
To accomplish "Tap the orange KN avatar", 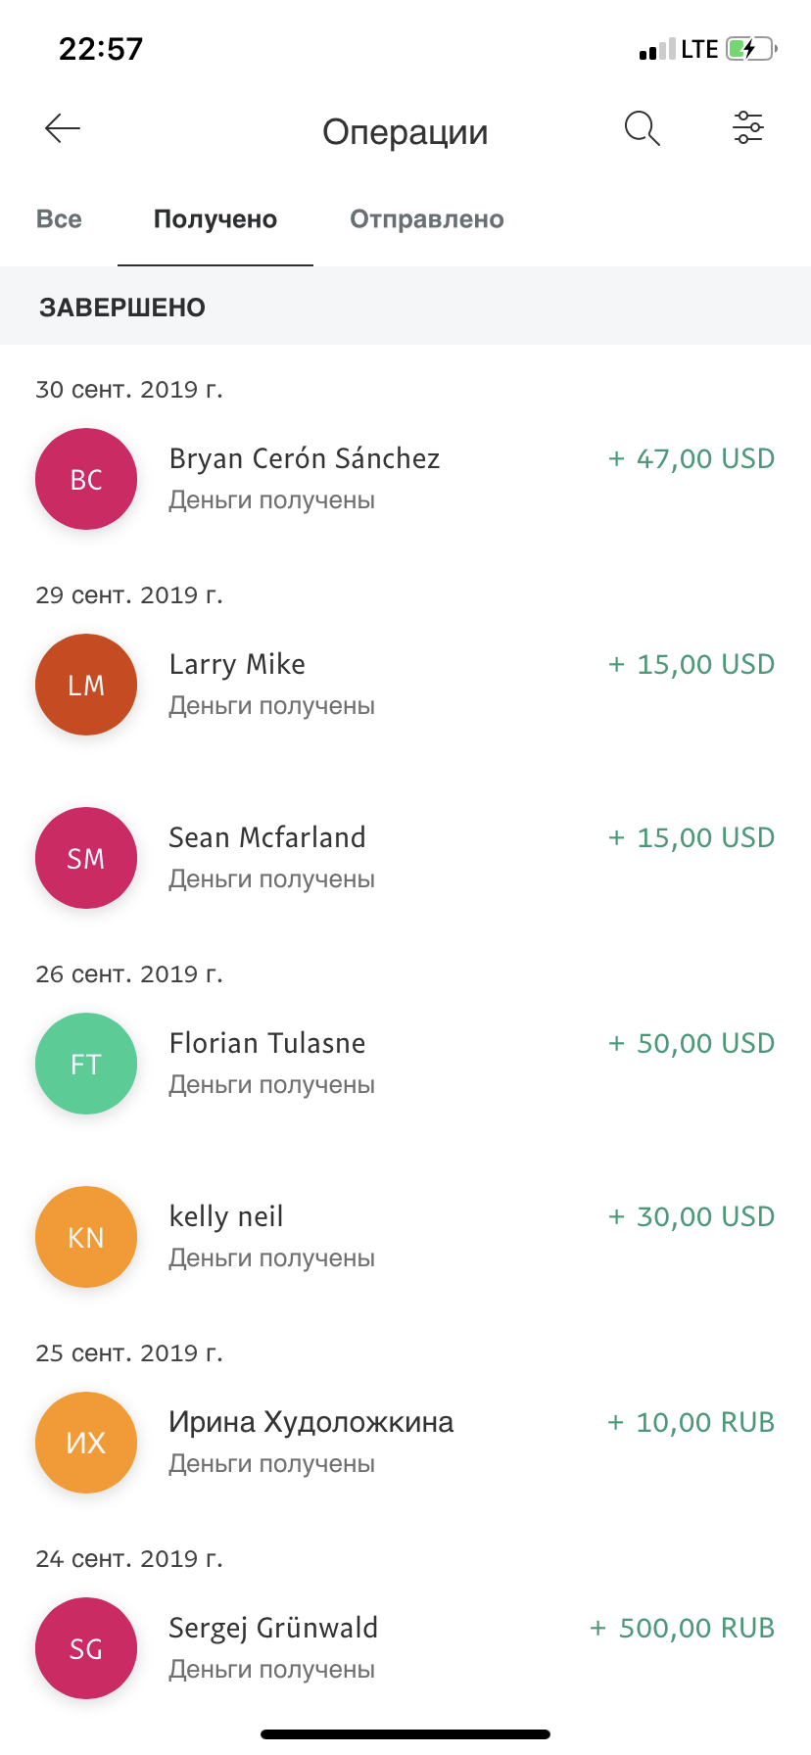I will [x=86, y=1237].
